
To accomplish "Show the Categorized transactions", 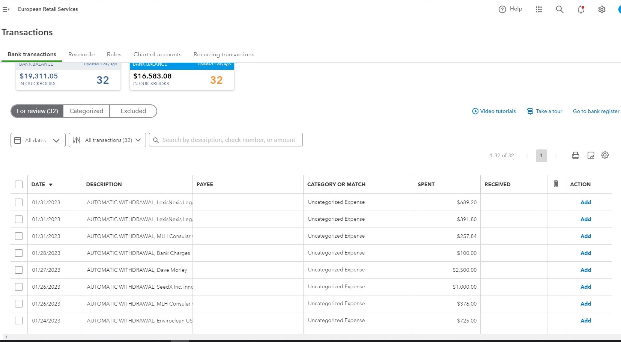I will (86, 111).
